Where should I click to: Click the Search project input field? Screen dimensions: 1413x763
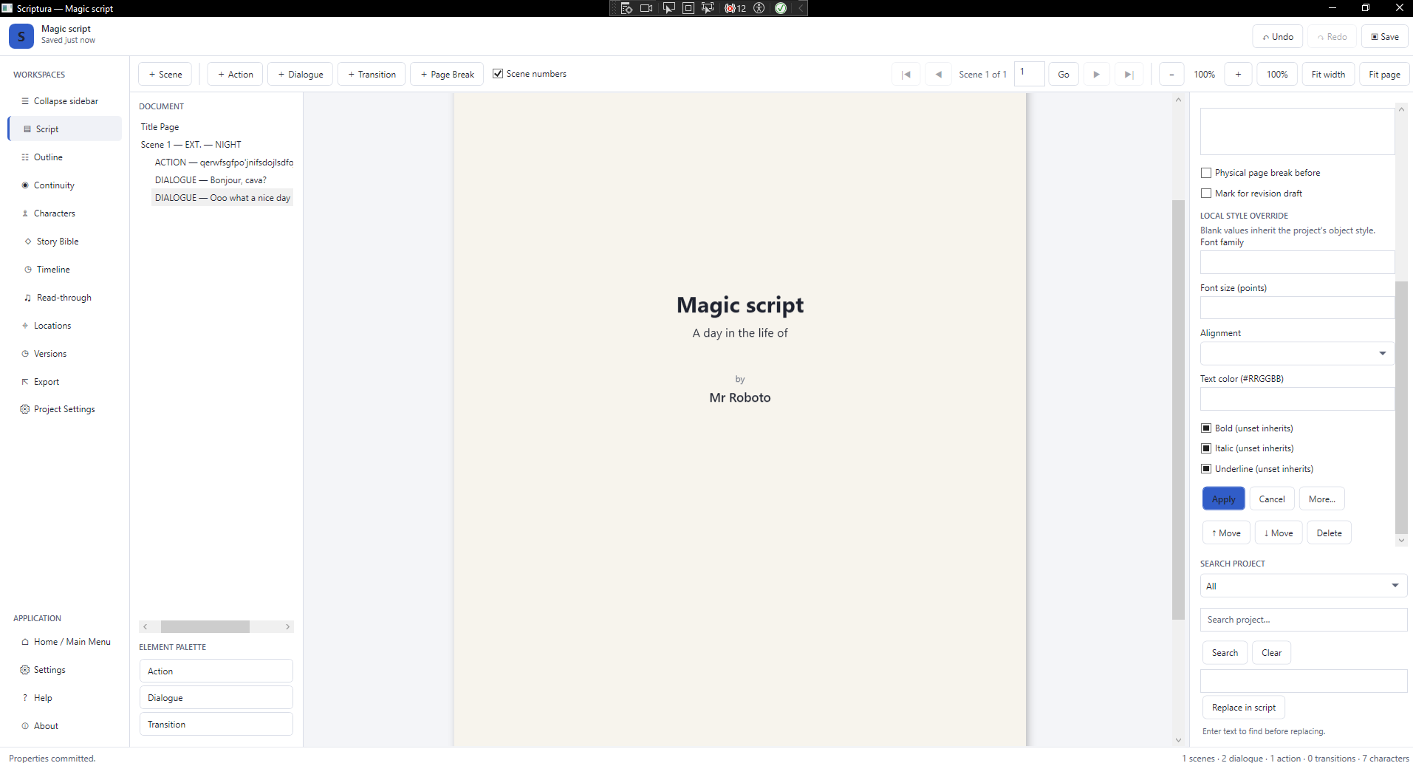coord(1303,620)
